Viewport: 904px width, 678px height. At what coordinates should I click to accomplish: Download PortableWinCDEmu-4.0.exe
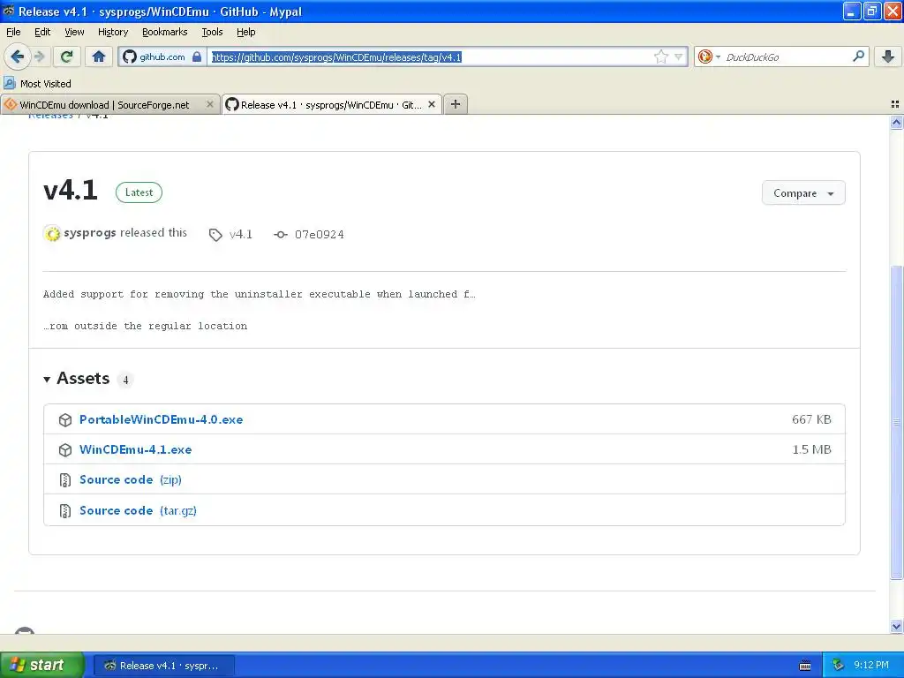[161, 419]
